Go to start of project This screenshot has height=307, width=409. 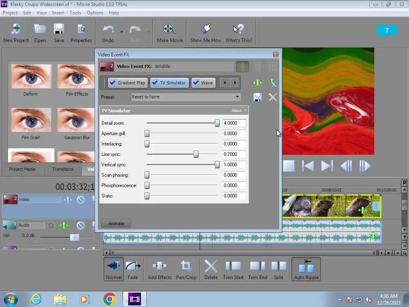point(308,166)
